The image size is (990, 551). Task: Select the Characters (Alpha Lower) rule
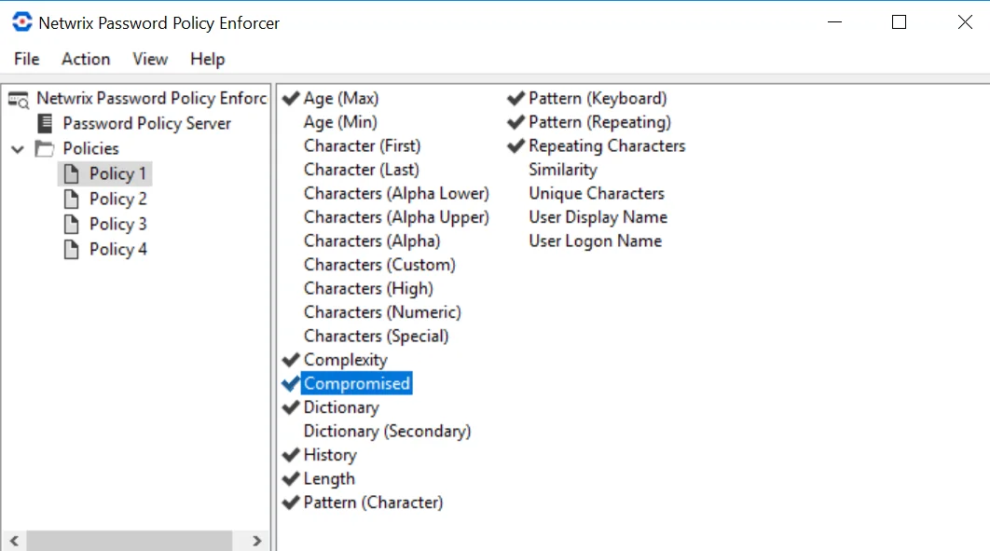click(396, 193)
